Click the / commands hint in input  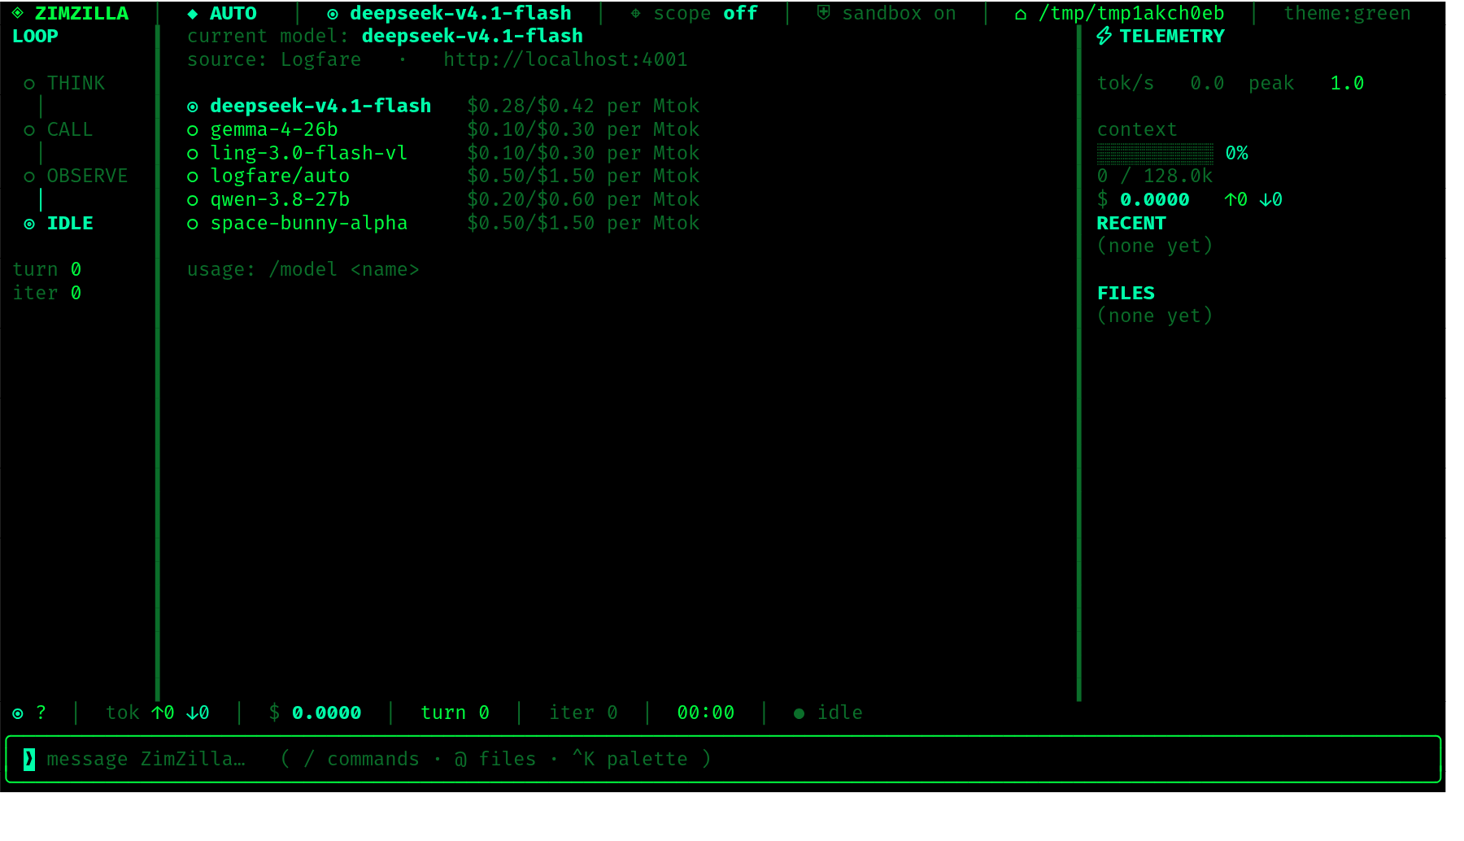361,759
